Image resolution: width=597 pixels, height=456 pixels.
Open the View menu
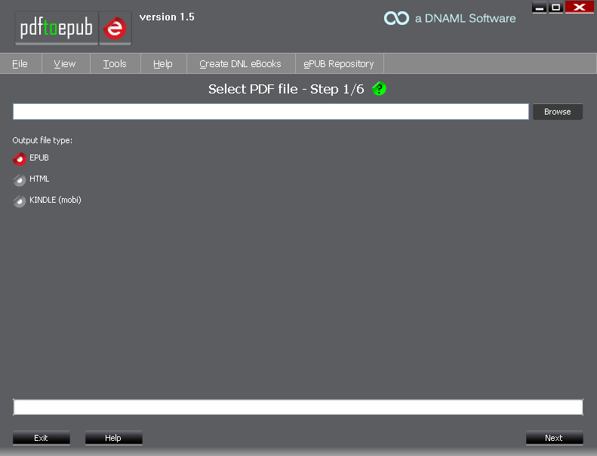(x=65, y=63)
